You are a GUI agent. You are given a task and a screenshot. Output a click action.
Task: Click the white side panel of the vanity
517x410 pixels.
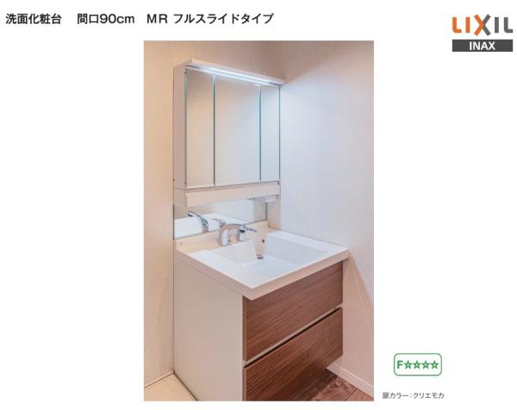coord(208,330)
